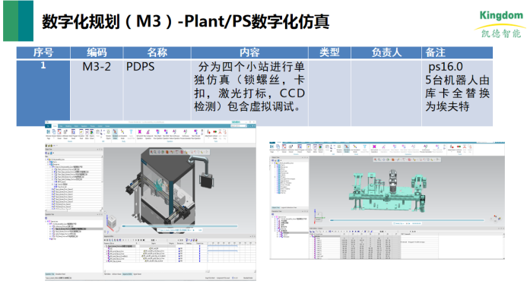Expand the Resources node in left Object Tree
The image size is (527, 284).
[x=48, y=165]
